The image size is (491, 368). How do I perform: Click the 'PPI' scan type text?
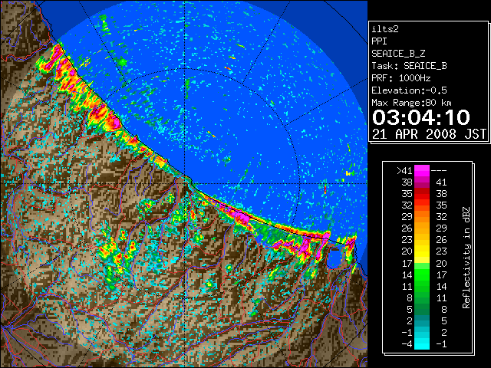[379, 41]
